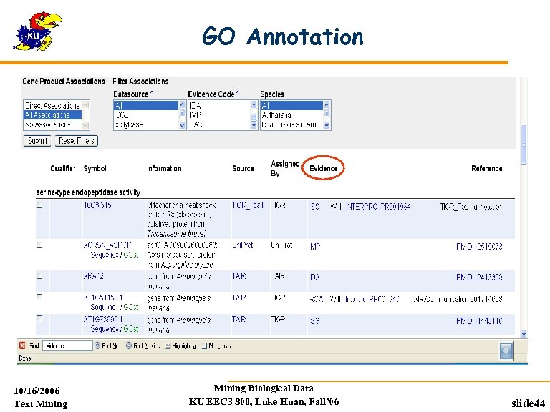The height and width of the screenshot is (412, 550).
Task: Open the TAIR source link in the ARA12 row
Action: (x=239, y=276)
